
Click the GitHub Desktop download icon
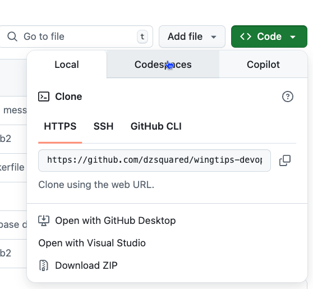click(x=44, y=221)
